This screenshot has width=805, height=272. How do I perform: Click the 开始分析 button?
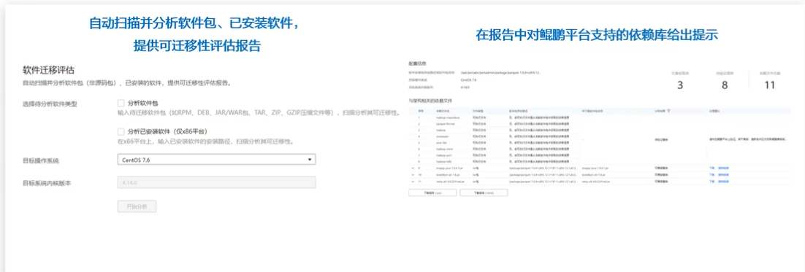pos(137,206)
